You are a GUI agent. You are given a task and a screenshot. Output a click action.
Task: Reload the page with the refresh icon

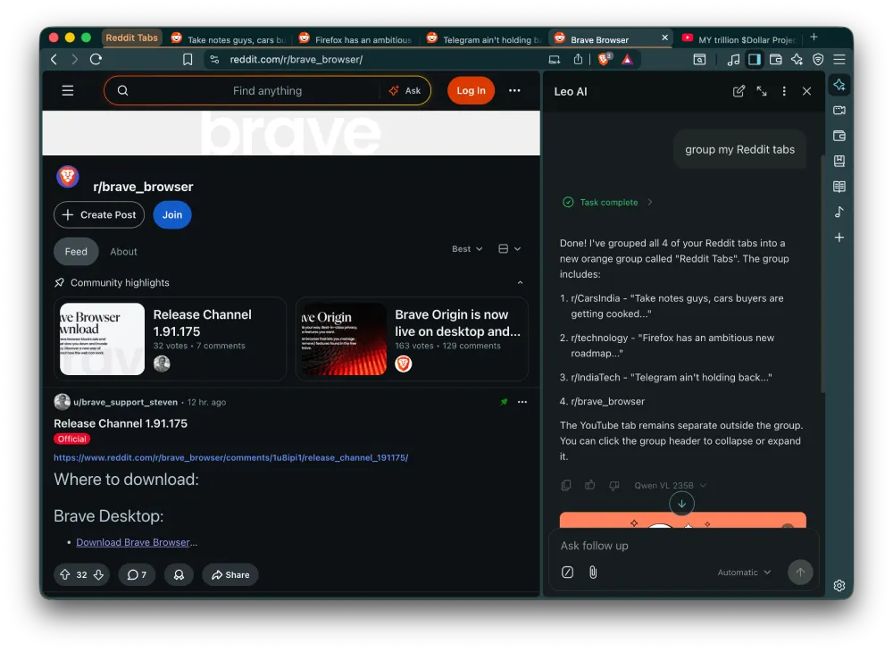[96, 59]
